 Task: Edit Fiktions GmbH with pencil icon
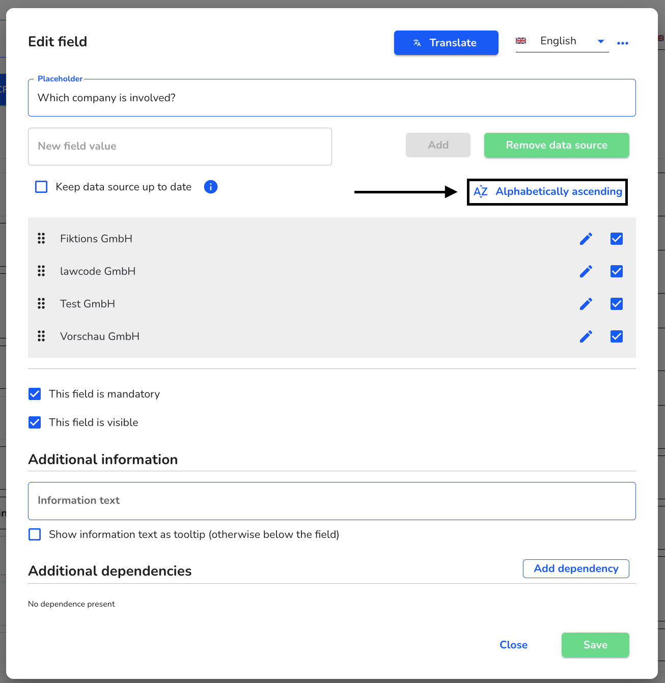coord(586,239)
